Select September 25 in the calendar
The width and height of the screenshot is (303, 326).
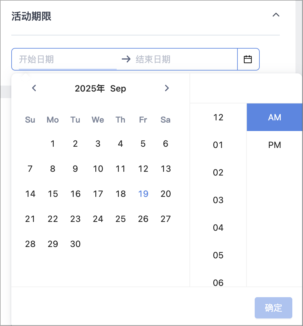[120, 219]
